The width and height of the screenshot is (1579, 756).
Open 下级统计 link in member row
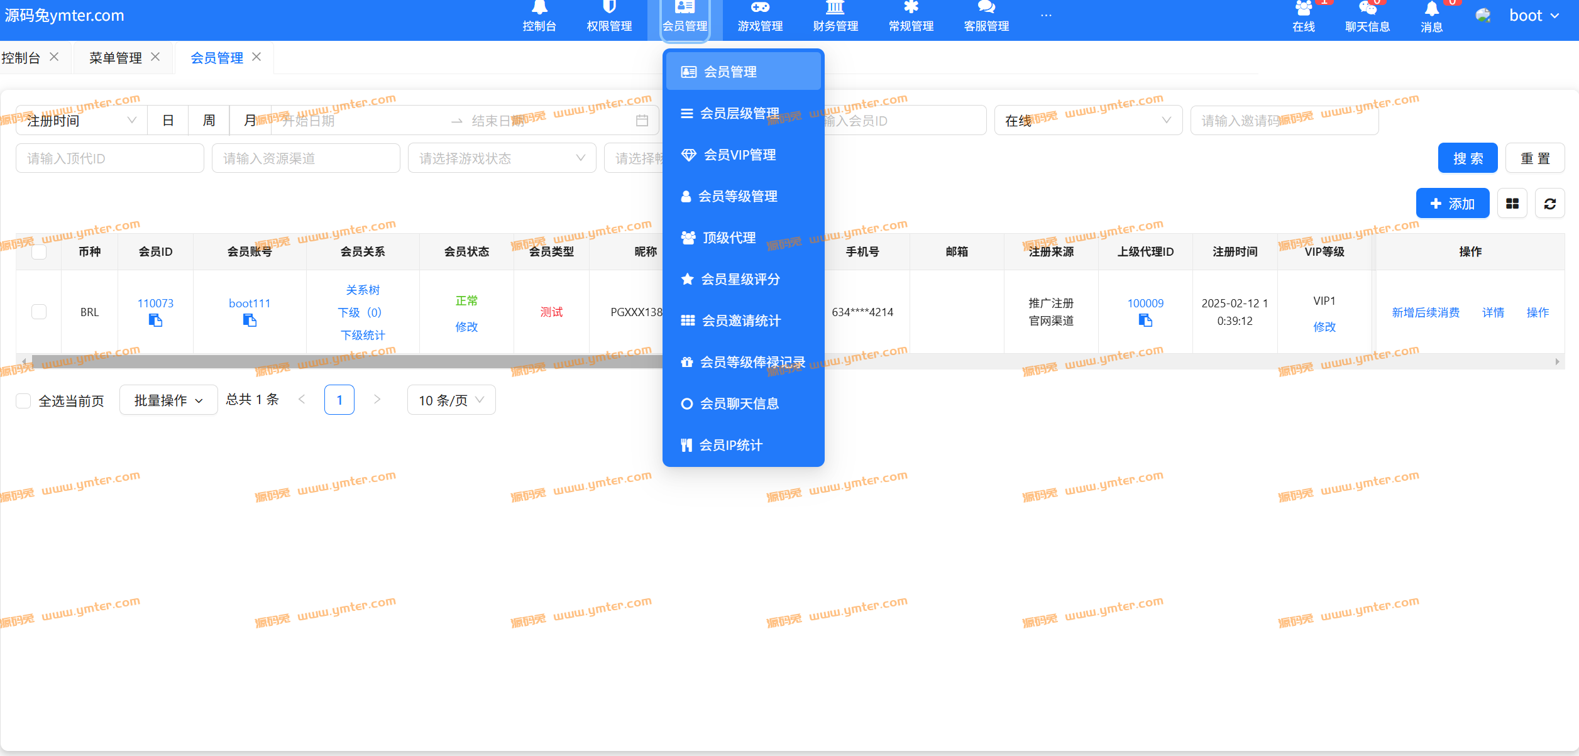point(363,335)
